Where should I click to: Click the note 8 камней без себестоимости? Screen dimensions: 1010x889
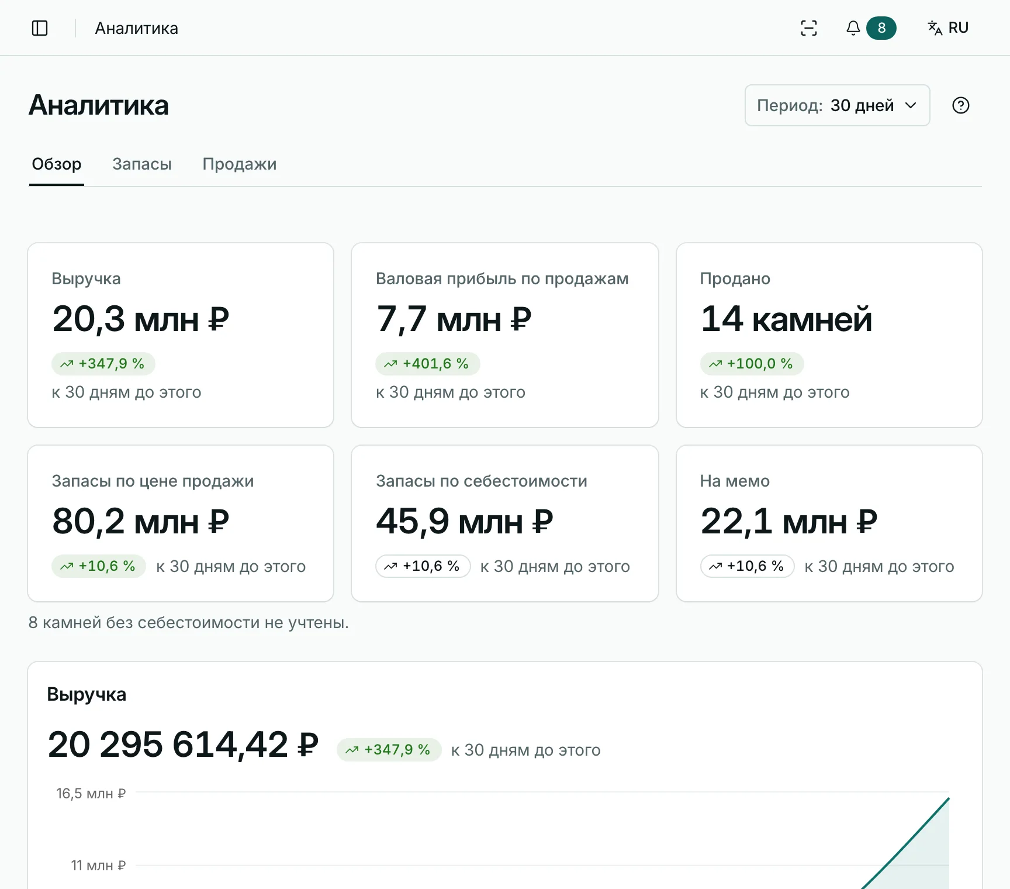coord(189,623)
